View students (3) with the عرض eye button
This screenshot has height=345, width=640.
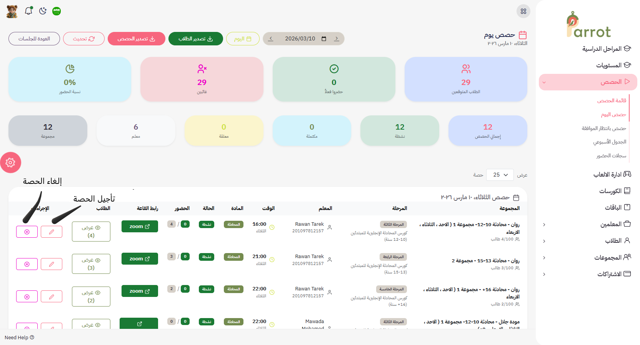91,264
